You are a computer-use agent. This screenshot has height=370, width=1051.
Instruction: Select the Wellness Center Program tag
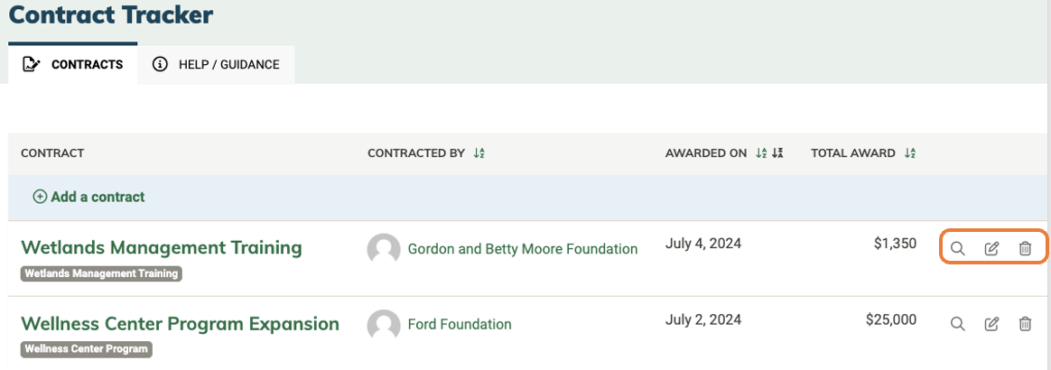coord(87,349)
